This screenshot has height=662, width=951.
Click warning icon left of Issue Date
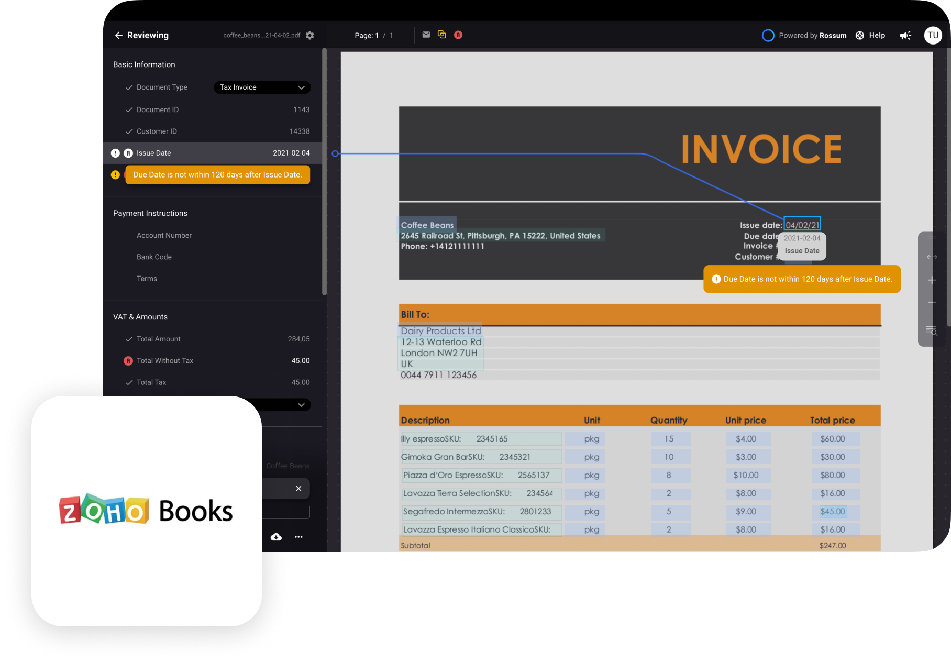pyautogui.click(x=115, y=153)
